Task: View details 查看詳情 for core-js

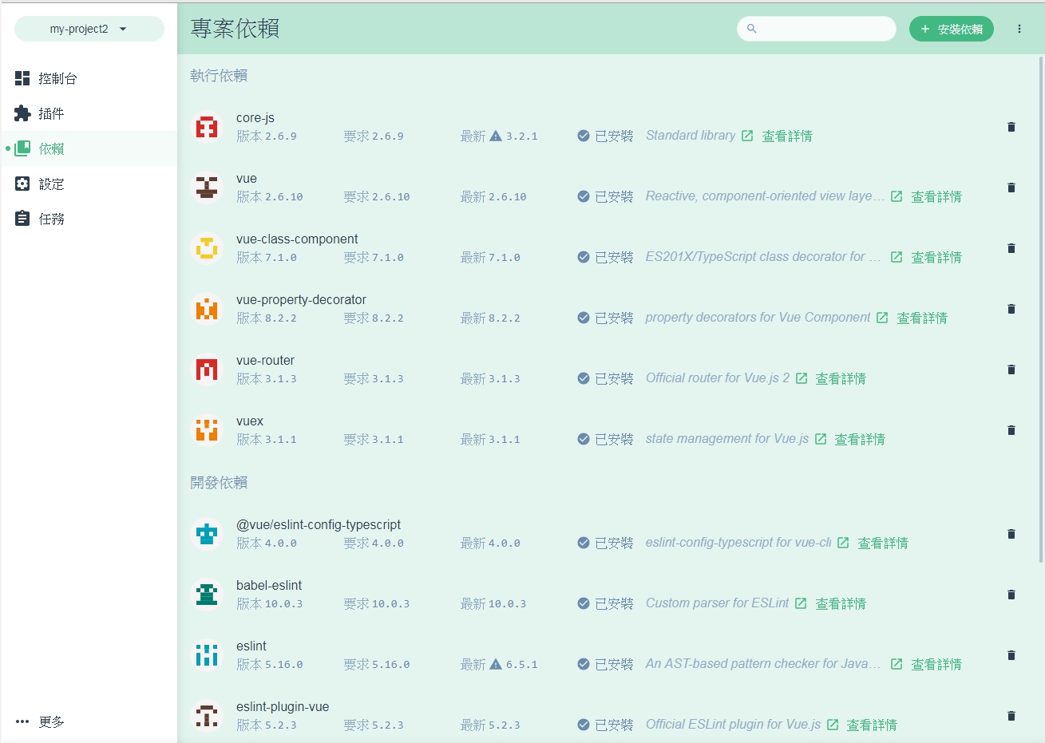Action: point(787,136)
